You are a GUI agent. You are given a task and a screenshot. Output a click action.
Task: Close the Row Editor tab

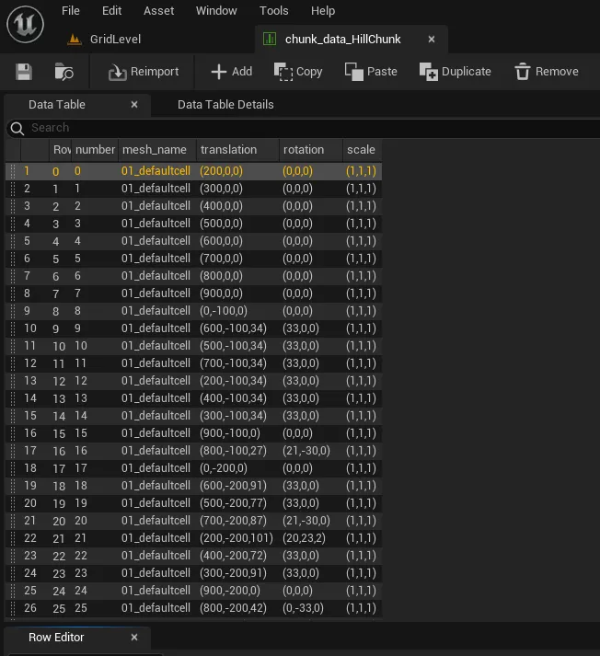click(134, 638)
